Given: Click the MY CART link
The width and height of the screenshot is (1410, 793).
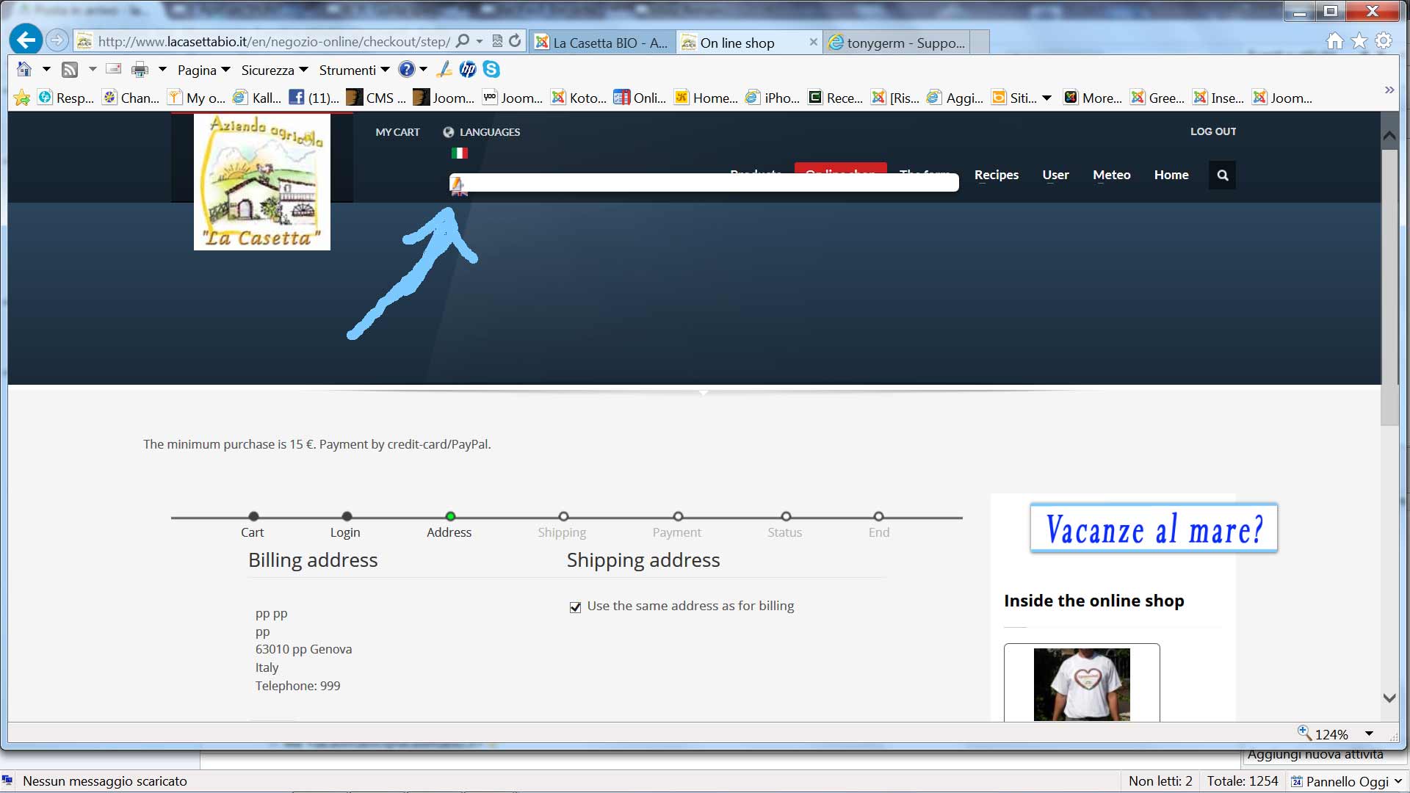Looking at the screenshot, I should point(397,132).
